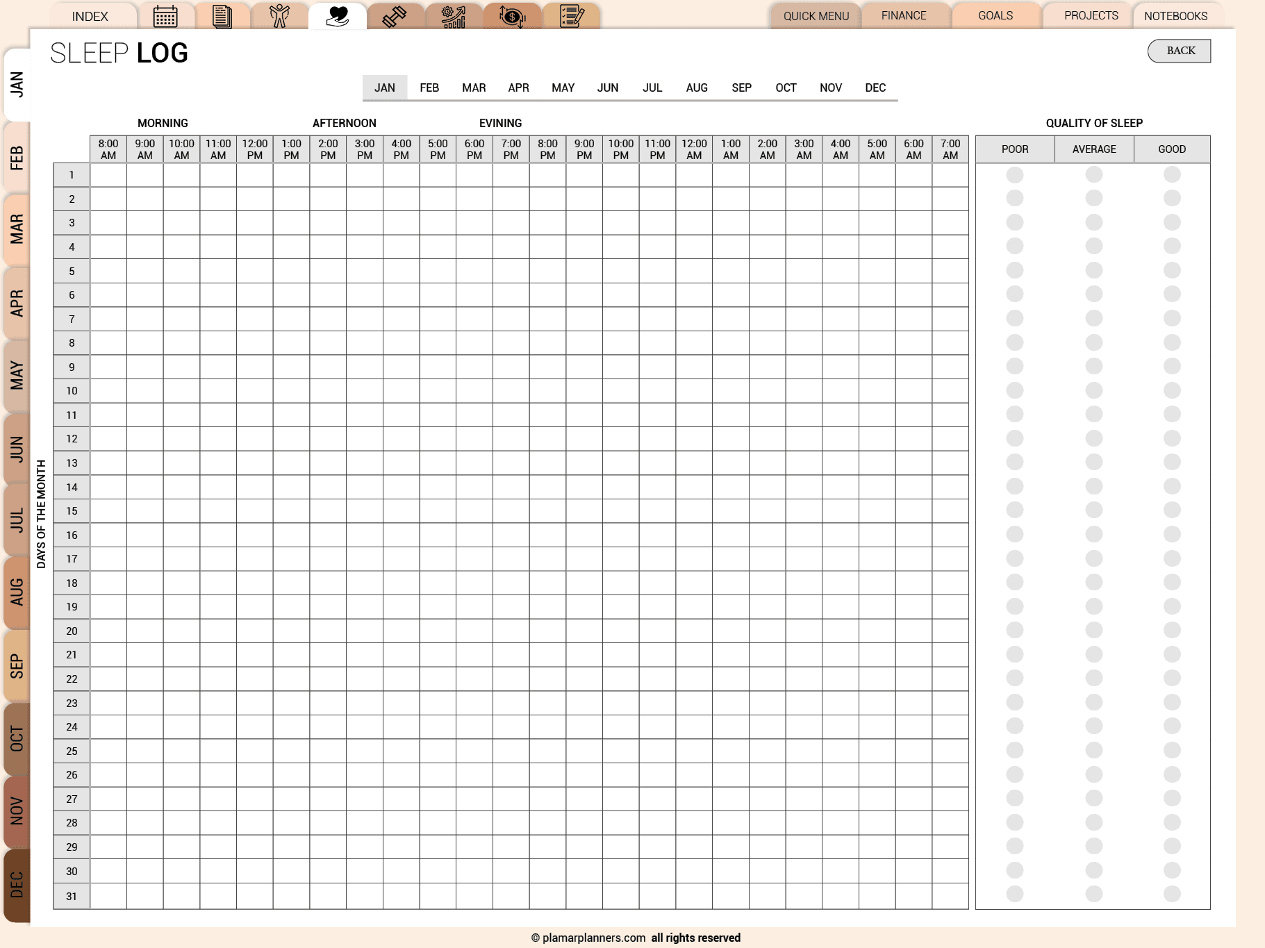Select FEB in the horizontal month bar

click(429, 88)
